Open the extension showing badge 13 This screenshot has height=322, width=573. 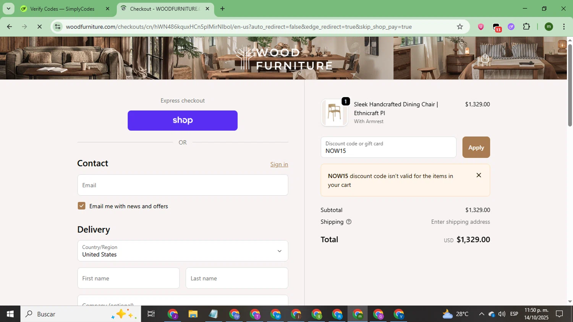point(496,27)
